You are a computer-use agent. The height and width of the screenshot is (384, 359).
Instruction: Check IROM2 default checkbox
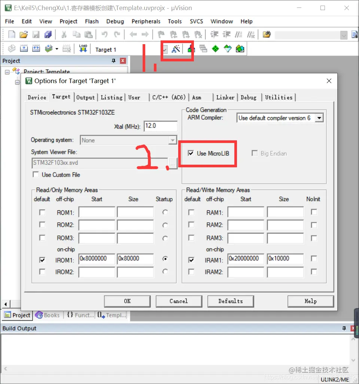point(42,272)
